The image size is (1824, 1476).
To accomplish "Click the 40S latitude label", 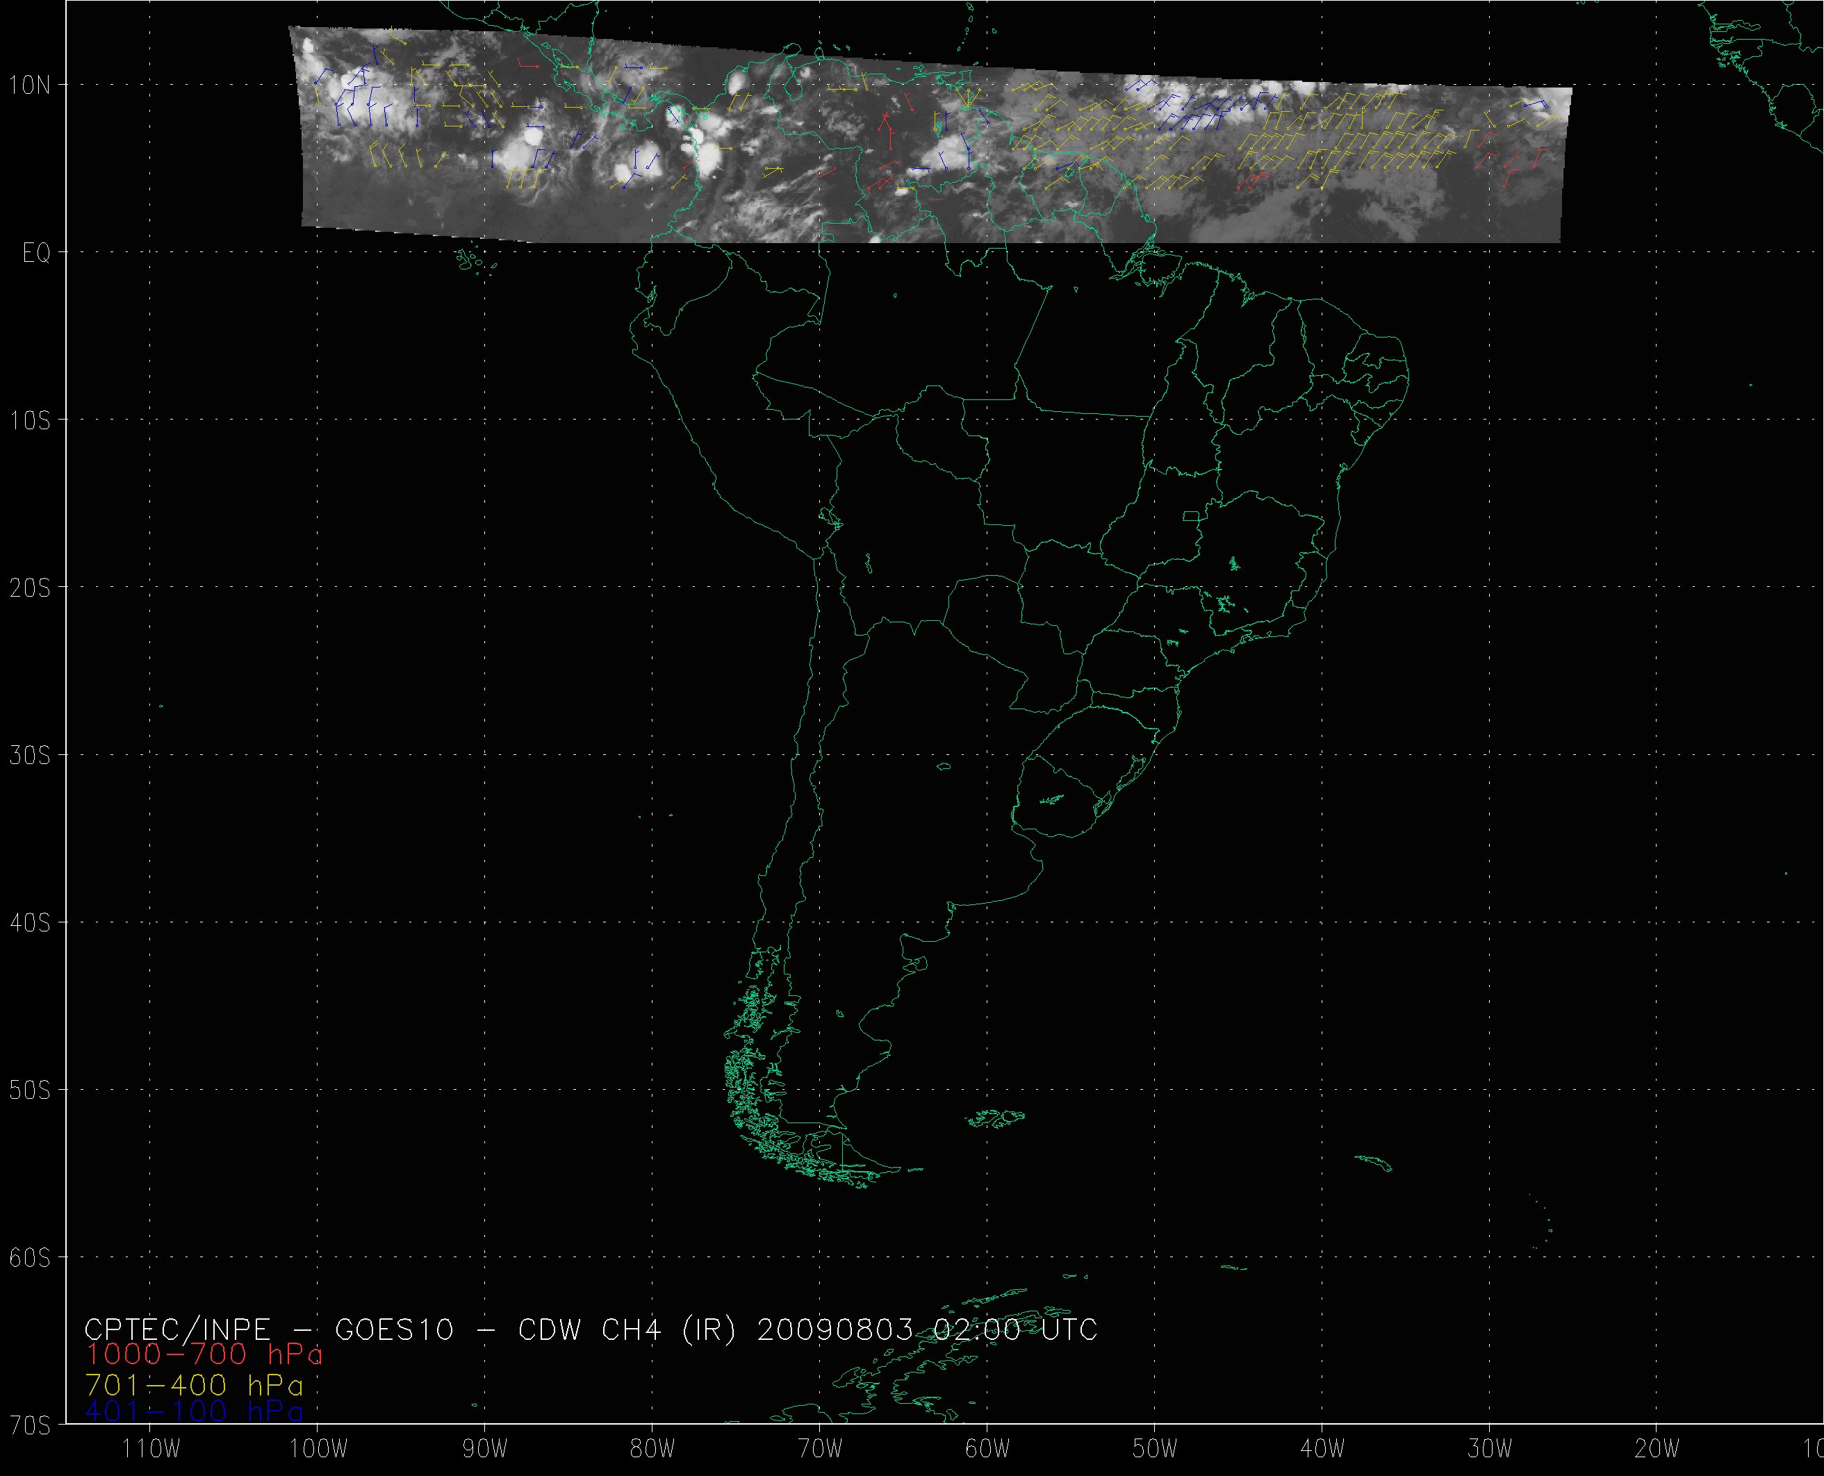I will 30,923.
